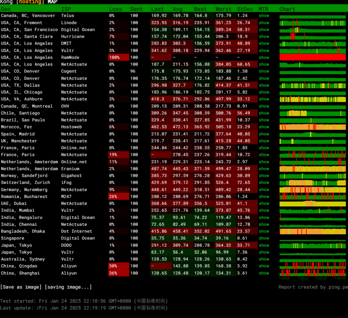The height and width of the screenshot is (318, 348).
Task: Click the "Gigahost" ISP cell
Action: tap(71, 175)
